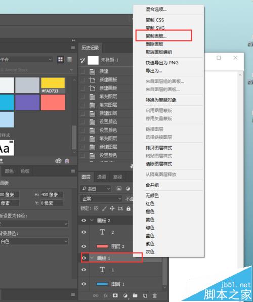Tick the box beside 新建 history state

(x=82, y=71)
